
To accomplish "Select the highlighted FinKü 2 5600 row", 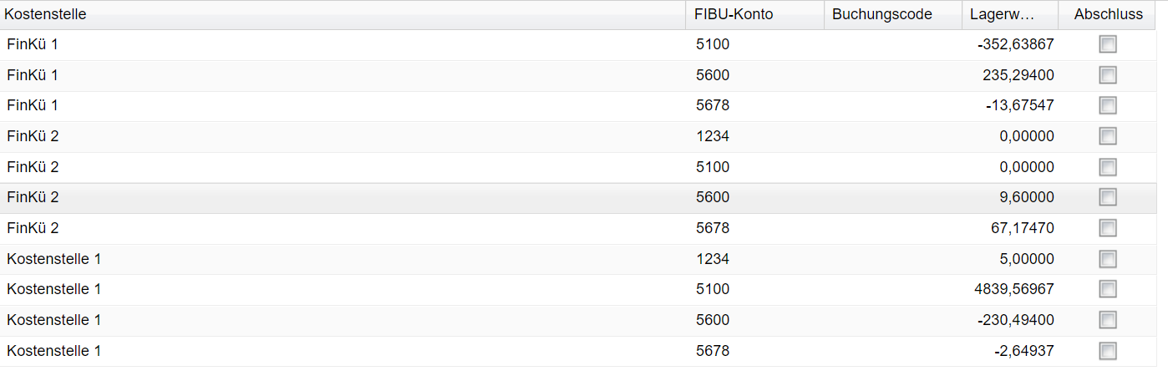I will [x=334, y=198].
